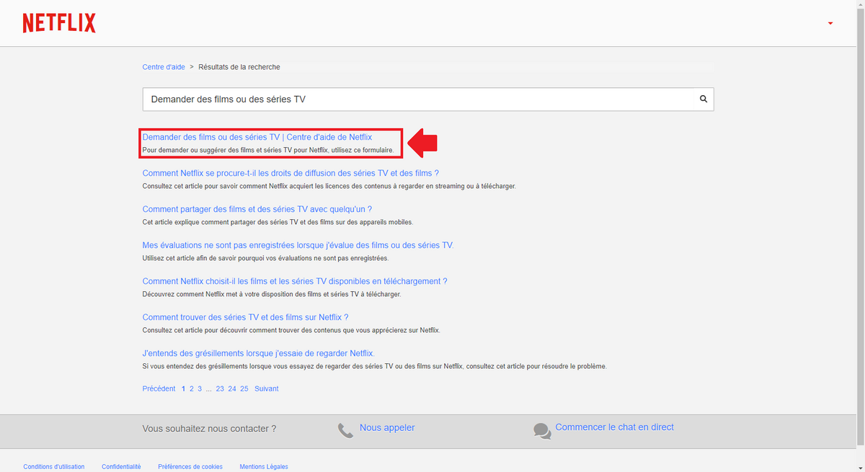The image size is (865, 472).
Task: Click description 'Consultez cet article pour découvrir comment trouver'
Action: tap(291, 330)
